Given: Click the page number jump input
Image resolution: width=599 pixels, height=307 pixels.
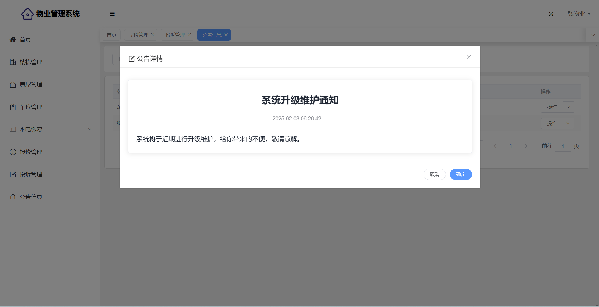Looking at the screenshot, I should pyautogui.click(x=563, y=146).
